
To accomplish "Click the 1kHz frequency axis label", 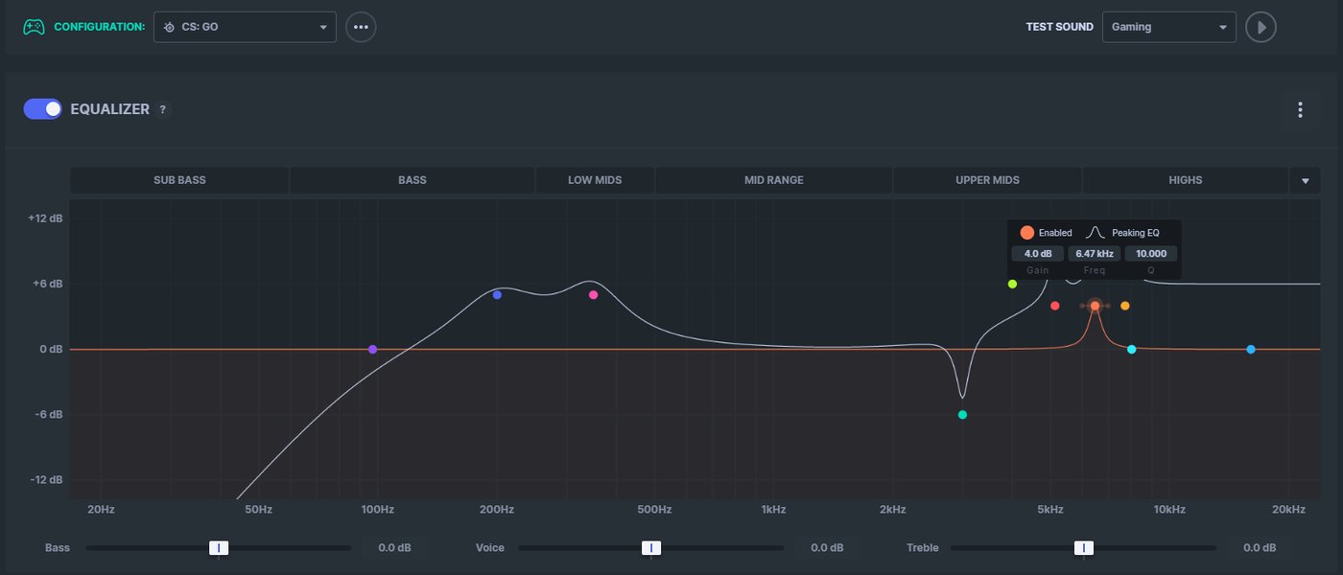I will click(773, 510).
